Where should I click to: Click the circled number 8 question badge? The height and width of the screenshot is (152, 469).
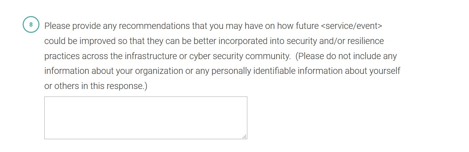click(31, 25)
